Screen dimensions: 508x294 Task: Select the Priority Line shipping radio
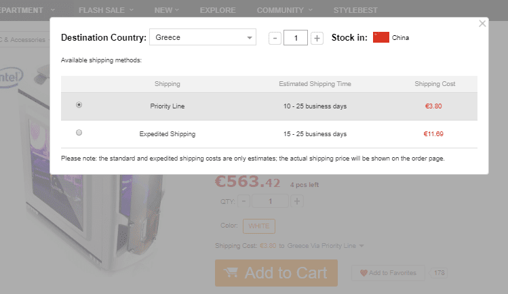(79, 105)
